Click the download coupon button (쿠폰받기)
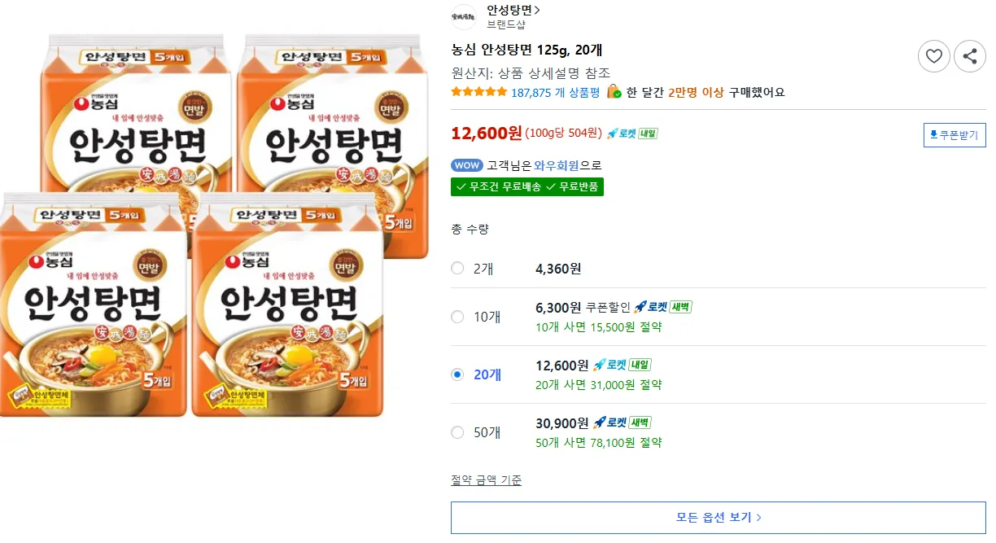 [954, 135]
